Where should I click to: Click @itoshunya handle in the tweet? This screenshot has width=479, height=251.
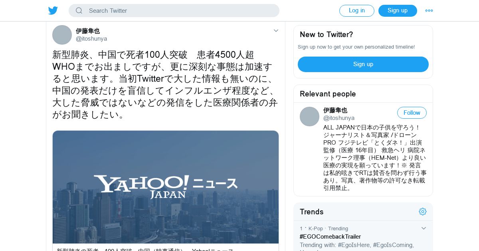click(x=91, y=39)
